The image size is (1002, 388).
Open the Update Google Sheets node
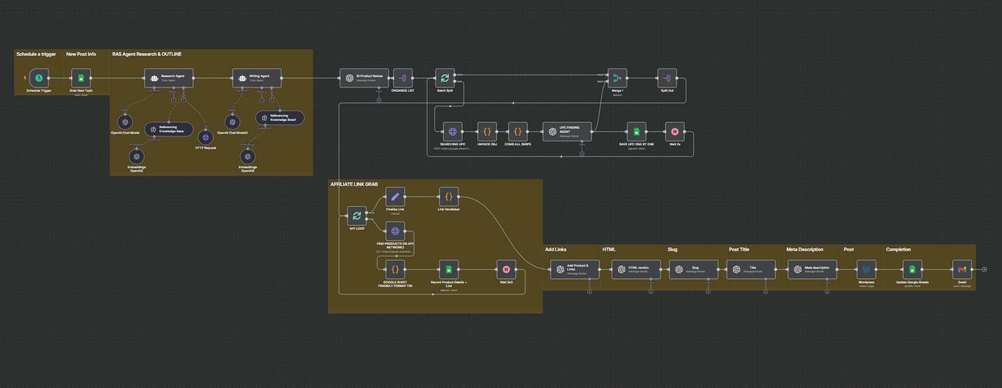912,270
